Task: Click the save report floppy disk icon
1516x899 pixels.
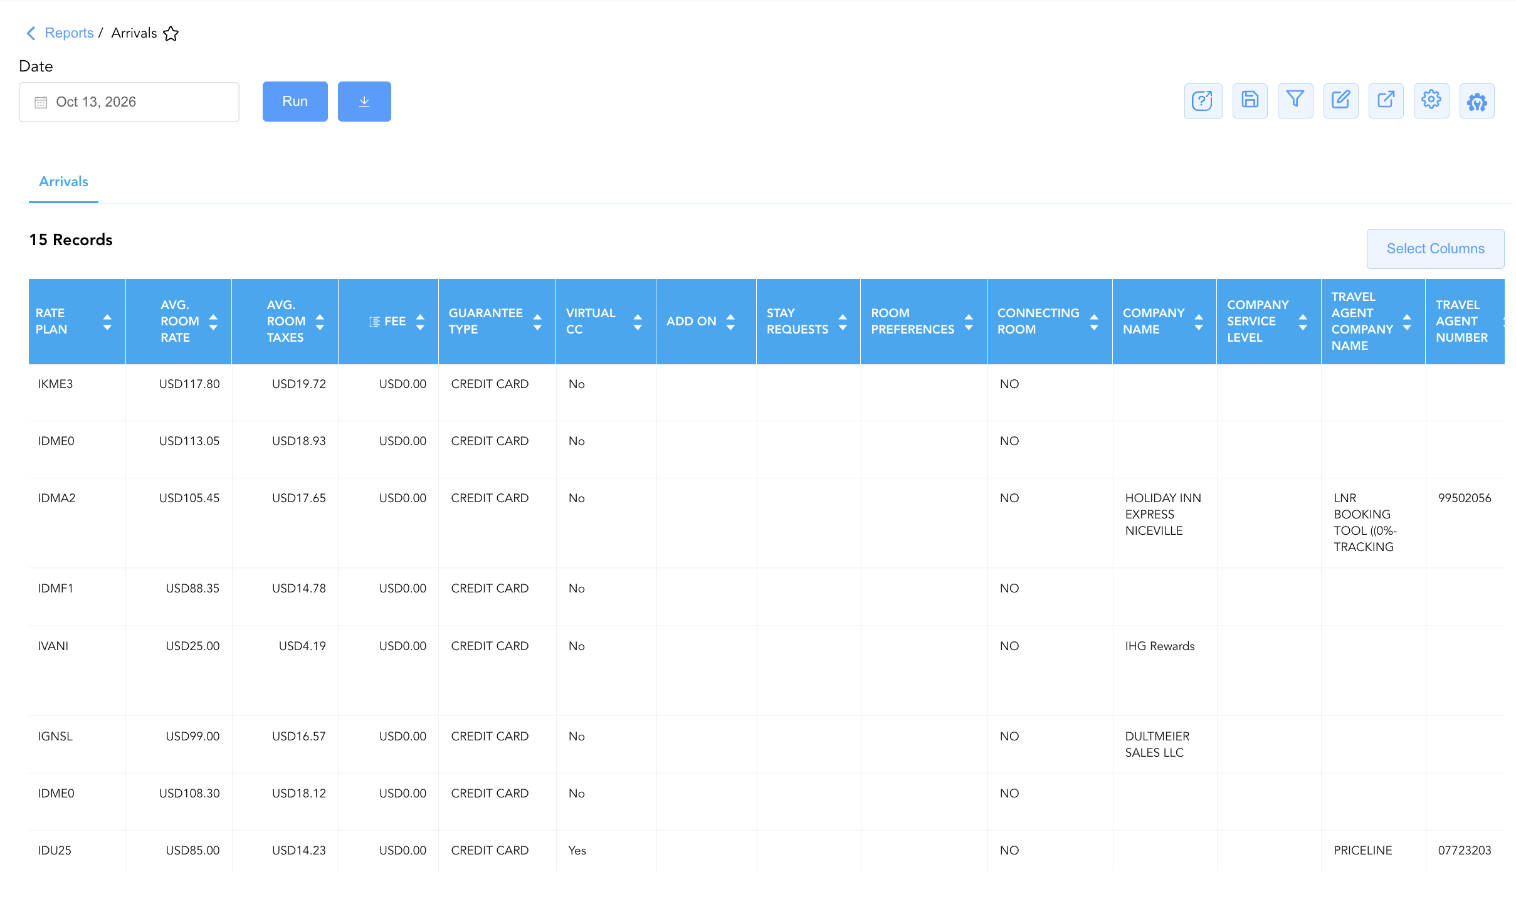Action: (1250, 100)
